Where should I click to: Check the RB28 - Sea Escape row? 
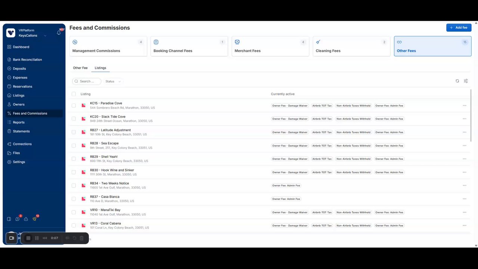coord(74,146)
